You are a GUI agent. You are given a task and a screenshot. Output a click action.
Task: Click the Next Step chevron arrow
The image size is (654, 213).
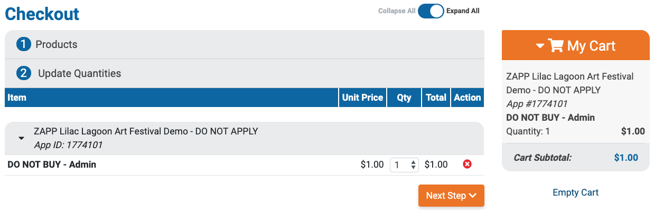(x=473, y=196)
